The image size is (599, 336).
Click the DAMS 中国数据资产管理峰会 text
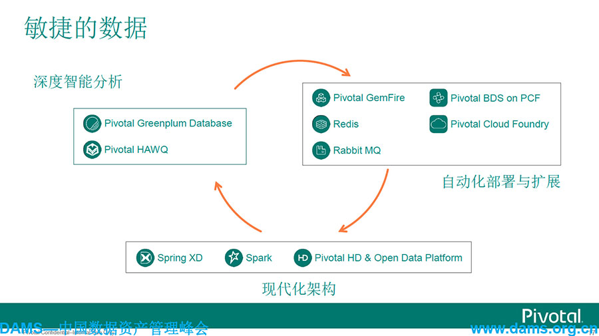pos(104,329)
